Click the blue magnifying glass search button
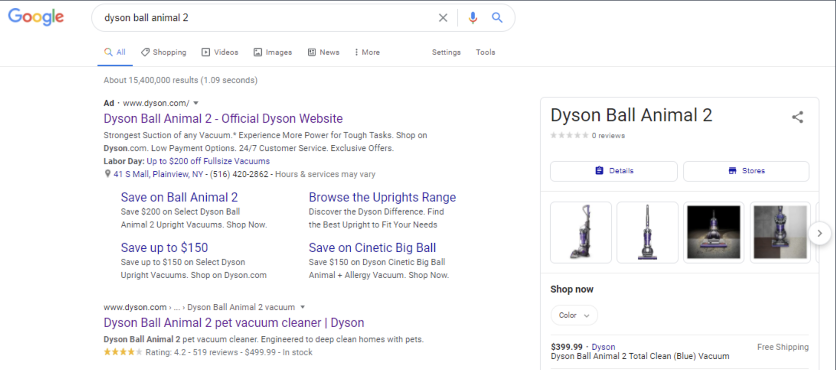 (x=497, y=18)
